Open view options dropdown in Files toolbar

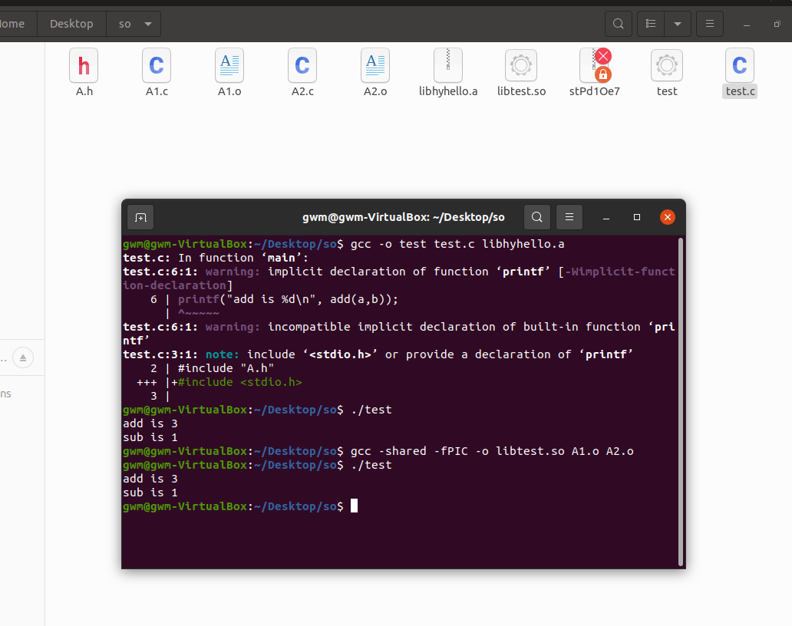point(678,24)
